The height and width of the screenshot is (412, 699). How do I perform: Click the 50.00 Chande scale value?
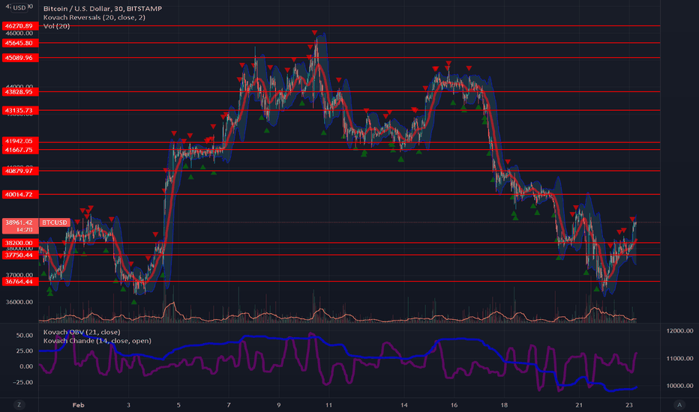[25, 336]
